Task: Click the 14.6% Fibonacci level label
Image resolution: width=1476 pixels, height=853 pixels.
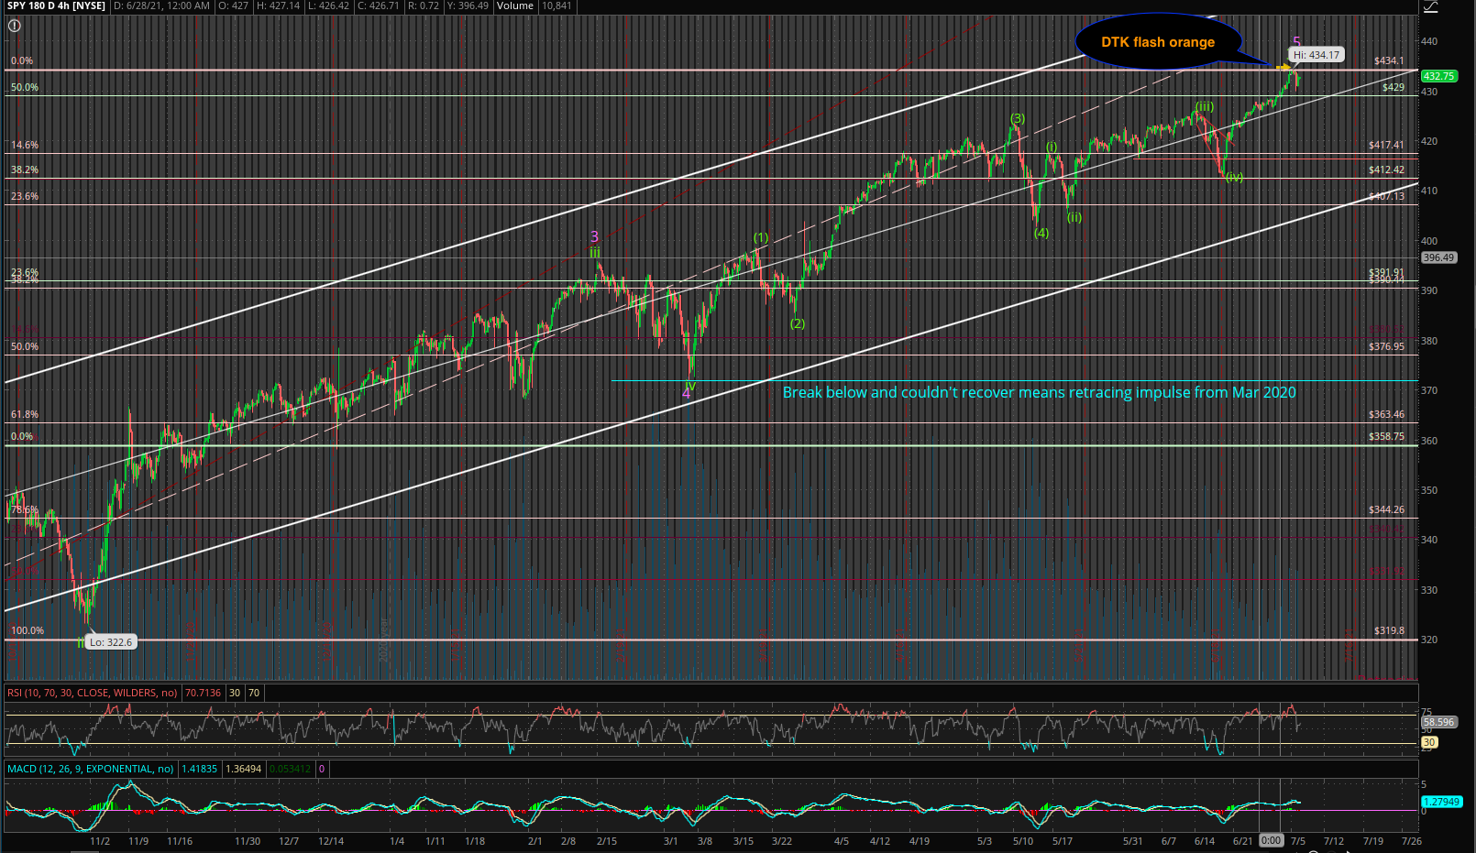Action: (25, 145)
